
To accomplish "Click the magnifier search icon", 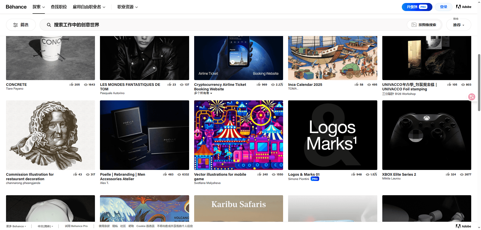I will click(49, 25).
